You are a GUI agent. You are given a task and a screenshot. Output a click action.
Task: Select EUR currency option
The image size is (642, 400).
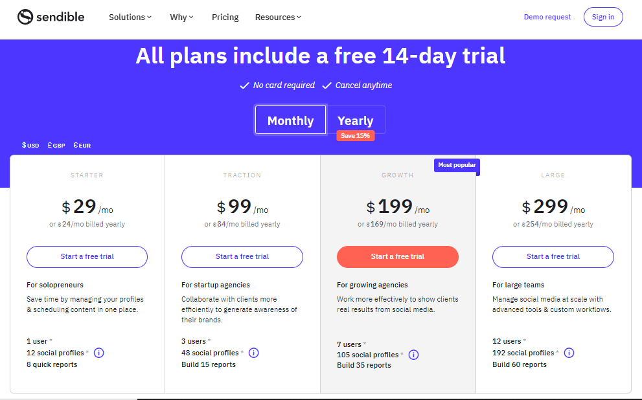pos(82,146)
